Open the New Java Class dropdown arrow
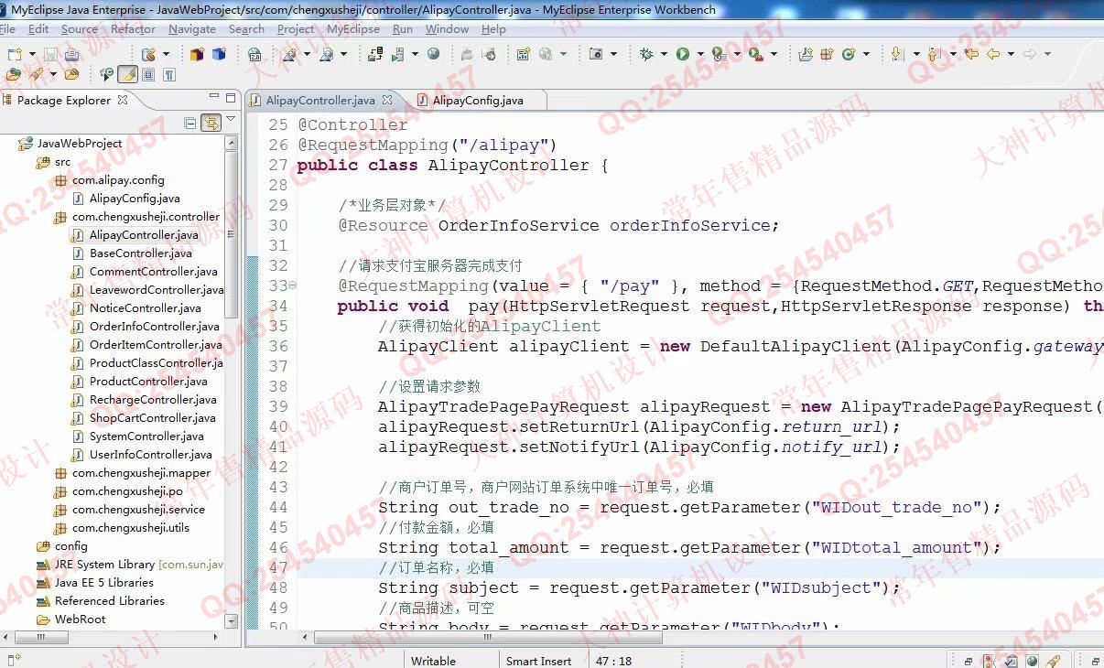The height and width of the screenshot is (668, 1104). tap(866, 54)
